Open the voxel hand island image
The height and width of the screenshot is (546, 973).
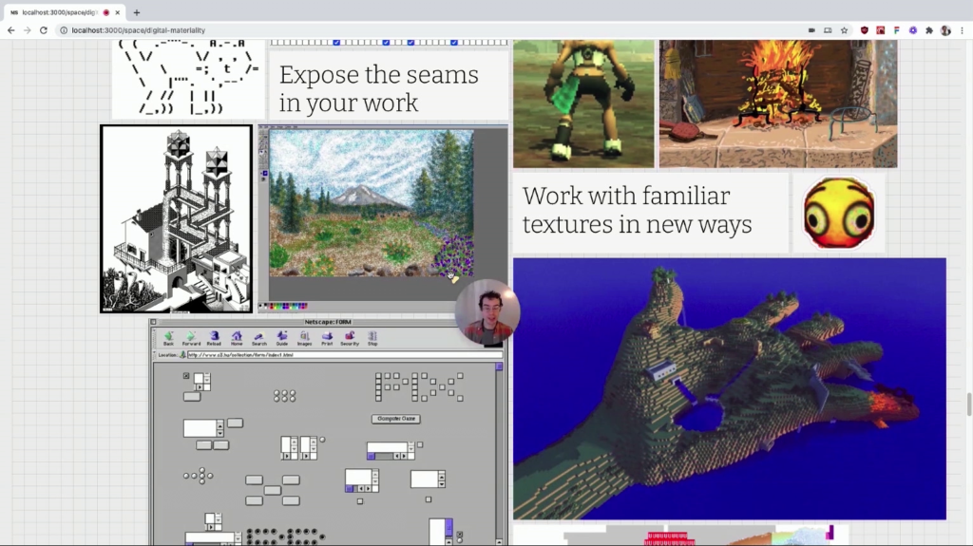coord(730,389)
